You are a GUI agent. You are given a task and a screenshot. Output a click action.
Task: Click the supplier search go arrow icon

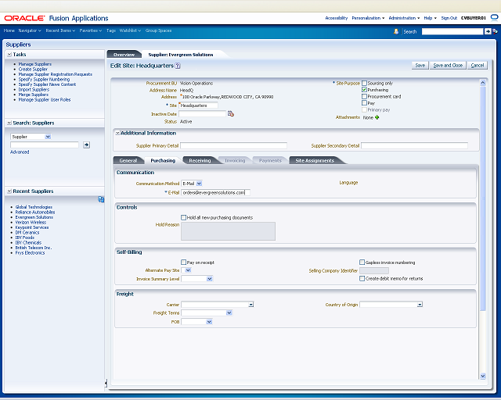86,145
